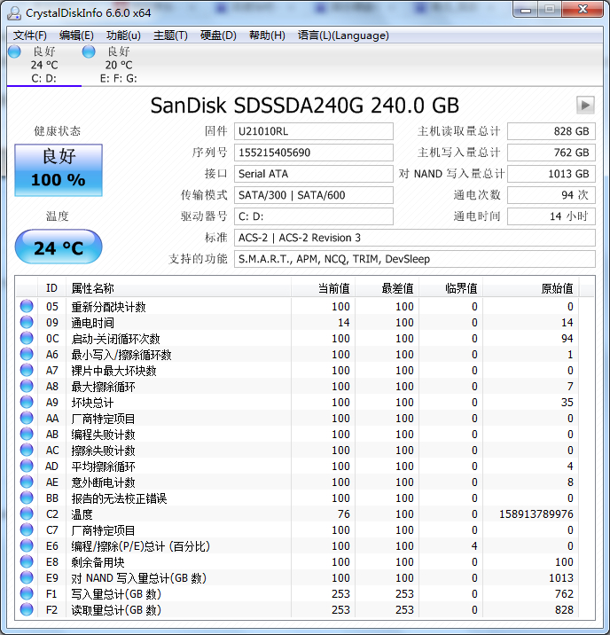Open the 语言(L)(Language) menu
Viewport: 610px width, 635px height.
[343, 35]
